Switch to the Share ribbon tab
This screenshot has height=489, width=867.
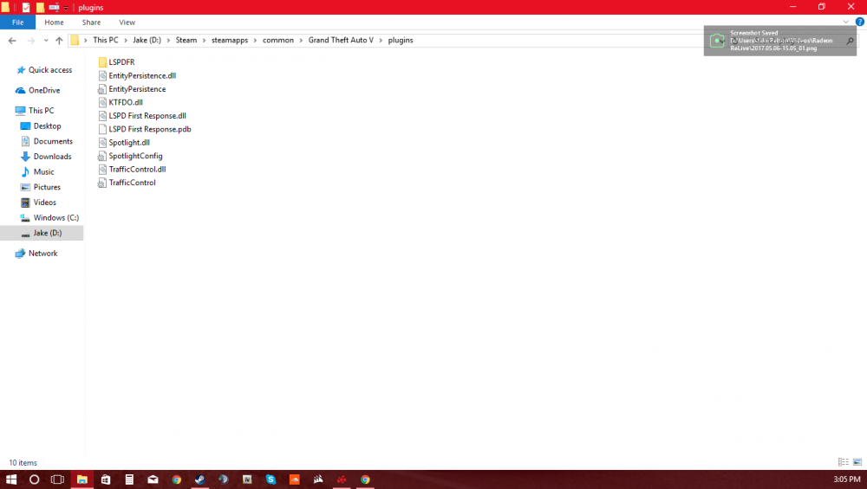coord(91,23)
